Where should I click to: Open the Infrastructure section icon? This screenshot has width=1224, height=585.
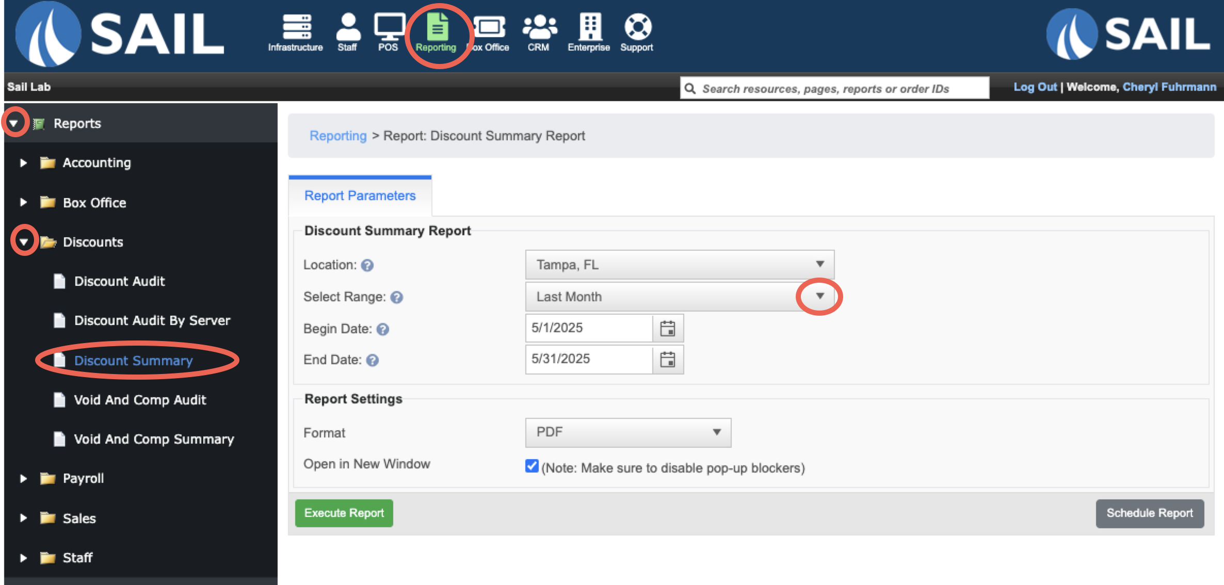[296, 27]
